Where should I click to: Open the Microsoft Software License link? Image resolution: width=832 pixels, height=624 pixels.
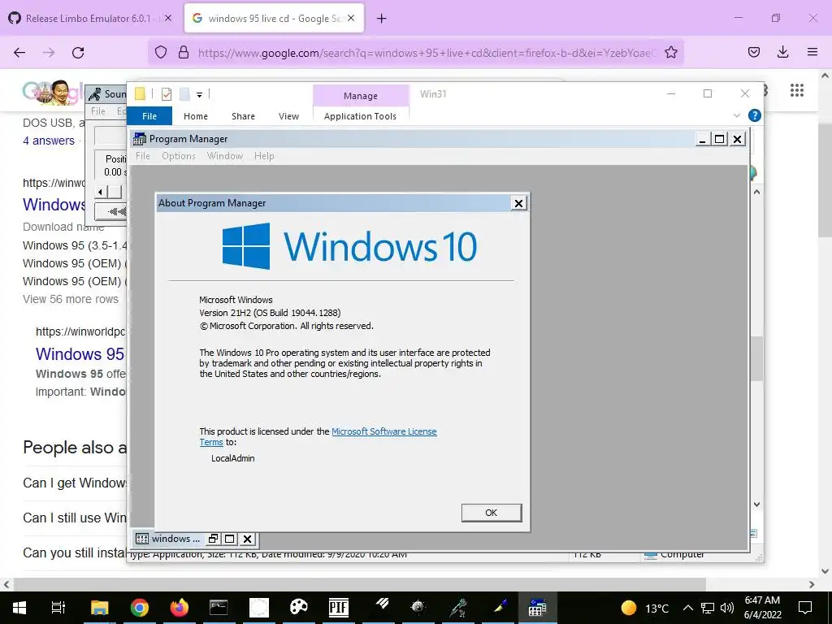[384, 431]
